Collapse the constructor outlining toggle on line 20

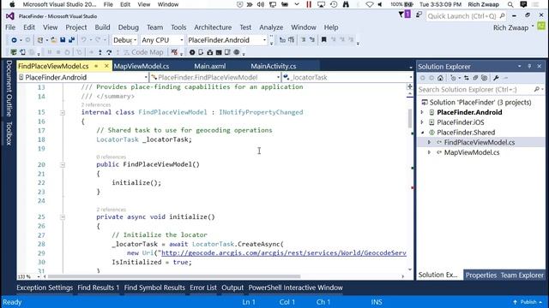63,164
